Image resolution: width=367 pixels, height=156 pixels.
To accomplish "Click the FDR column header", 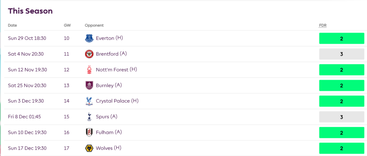I will click(x=323, y=25).
